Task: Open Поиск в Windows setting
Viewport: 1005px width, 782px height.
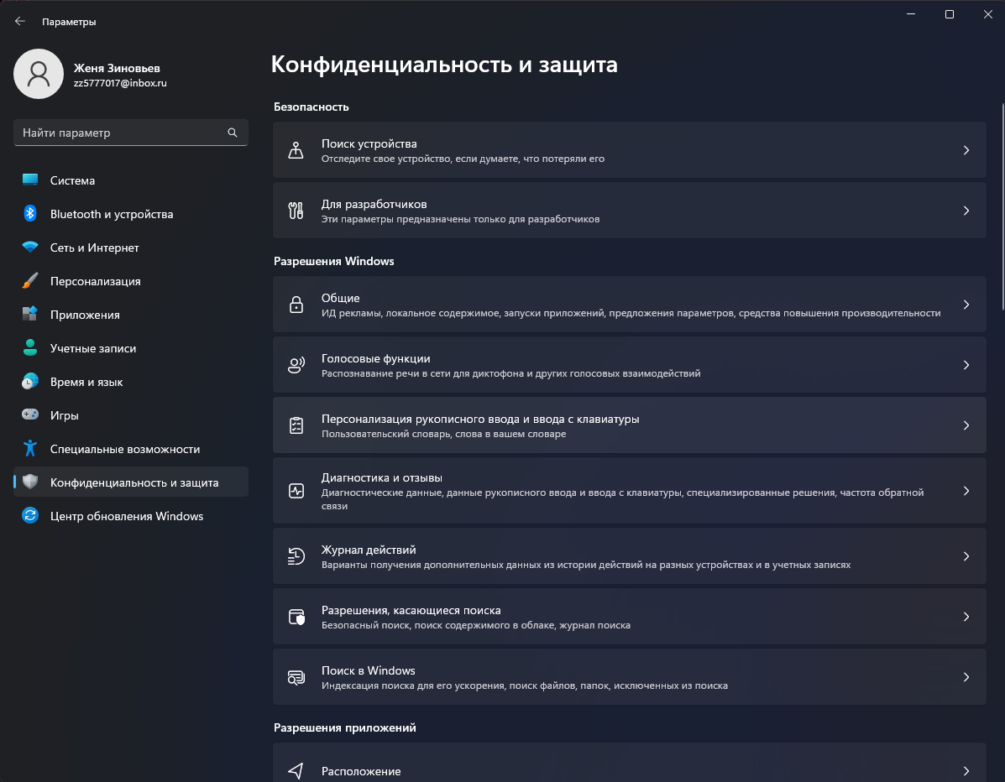Action: [630, 677]
